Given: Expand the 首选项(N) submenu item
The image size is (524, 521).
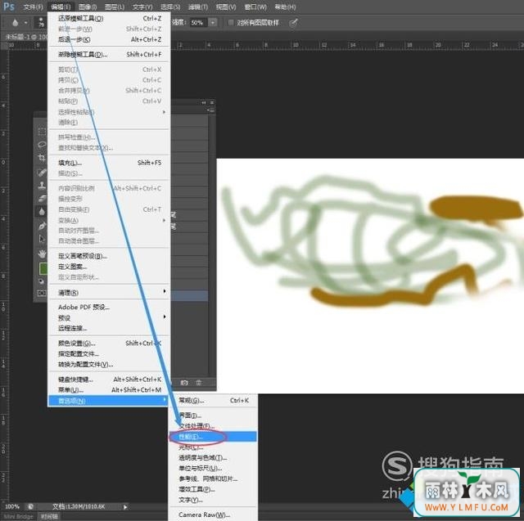Looking at the screenshot, I should (x=109, y=401).
